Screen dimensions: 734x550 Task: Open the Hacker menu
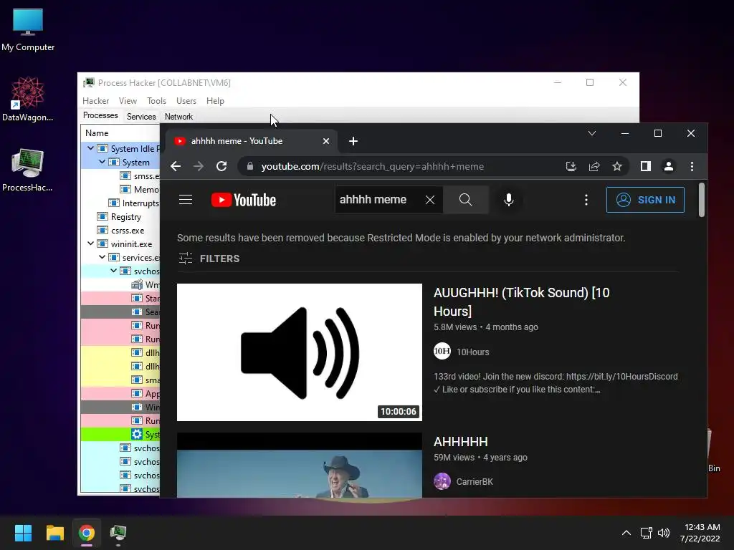tap(95, 100)
